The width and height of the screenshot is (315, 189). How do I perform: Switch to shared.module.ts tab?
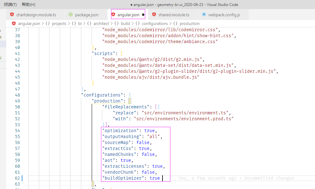174,15
